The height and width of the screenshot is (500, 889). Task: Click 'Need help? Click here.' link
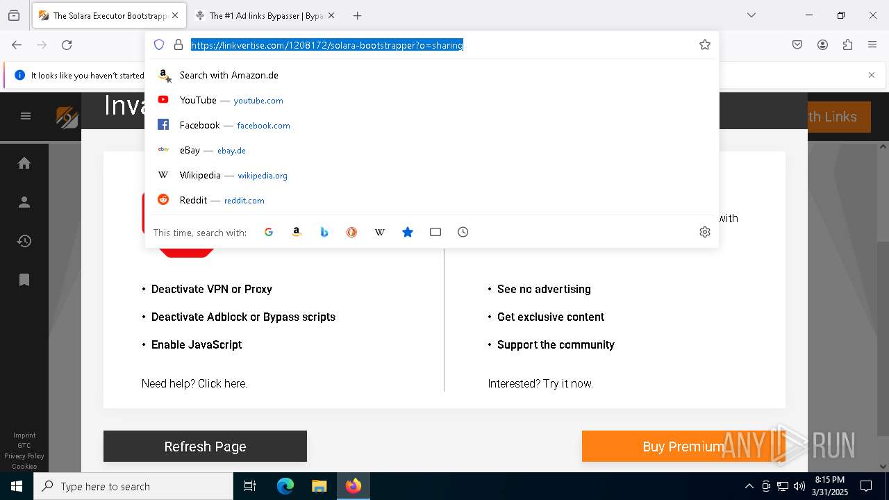coord(194,383)
